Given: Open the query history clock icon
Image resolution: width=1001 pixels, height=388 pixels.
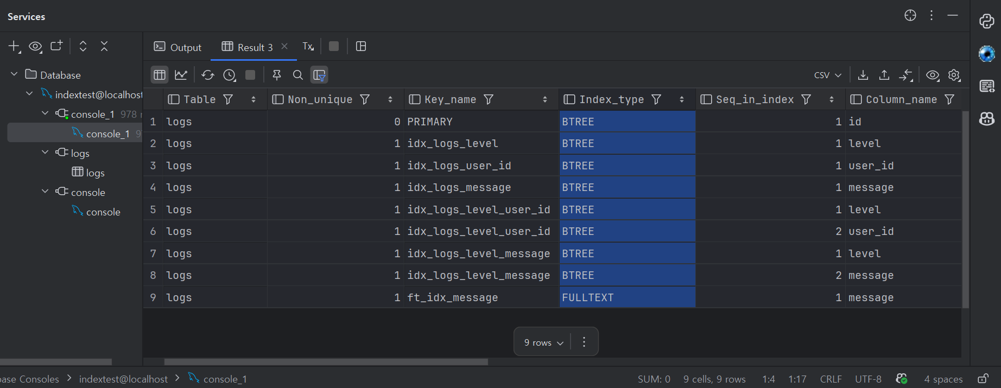Looking at the screenshot, I should point(229,75).
